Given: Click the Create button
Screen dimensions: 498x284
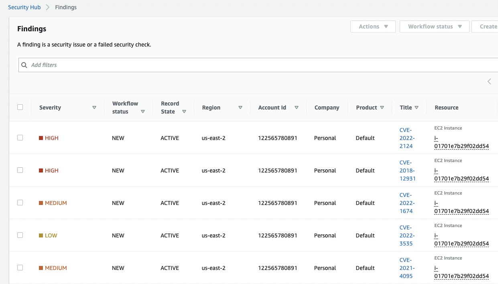Looking at the screenshot, I should coord(488,26).
